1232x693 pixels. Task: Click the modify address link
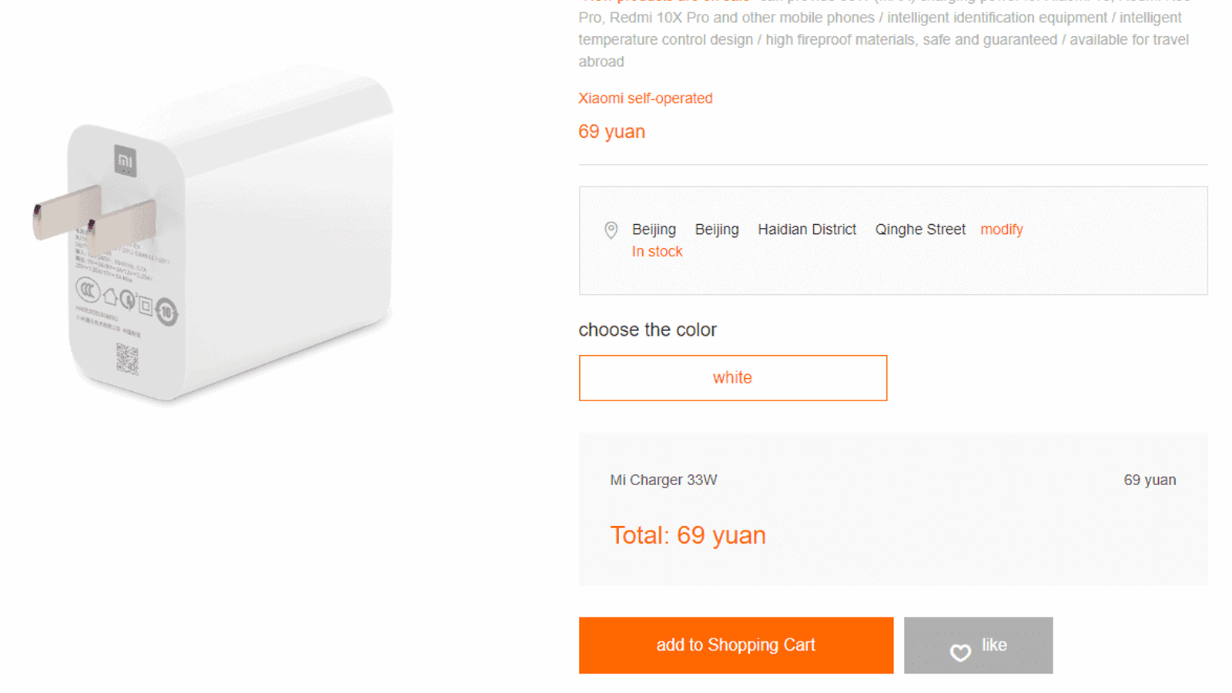pos(1001,229)
